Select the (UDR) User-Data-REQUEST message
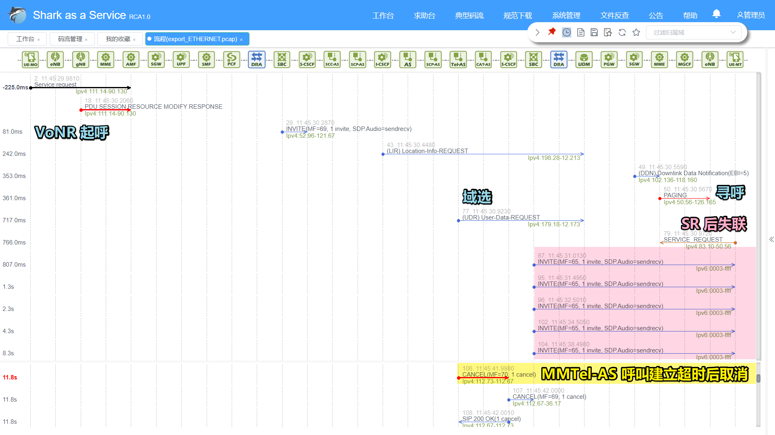Screen dimensions: 775x435 pyautogui.click(x=501, y=217)
